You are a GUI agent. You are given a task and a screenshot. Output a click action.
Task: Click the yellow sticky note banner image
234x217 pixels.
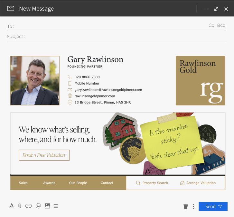pyautogui.click(x=172, y=143)
